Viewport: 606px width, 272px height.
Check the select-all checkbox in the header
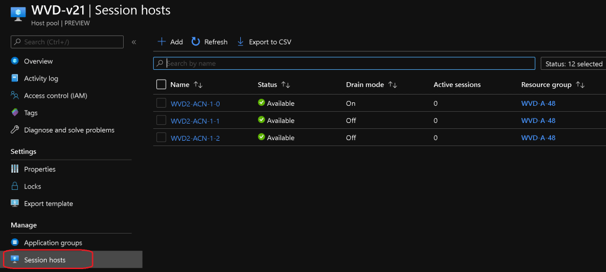pos(161,84)
